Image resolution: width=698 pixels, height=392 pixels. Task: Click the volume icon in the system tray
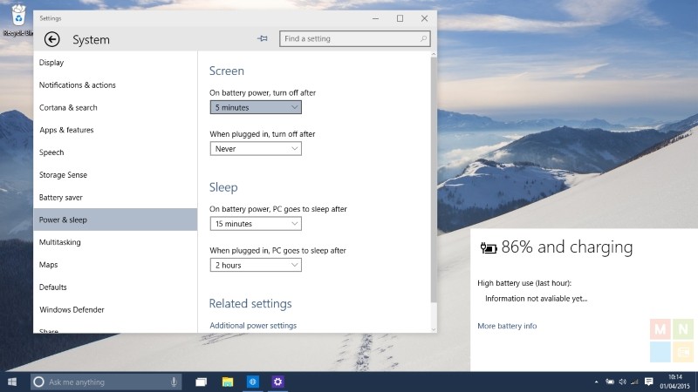[621, 382]
